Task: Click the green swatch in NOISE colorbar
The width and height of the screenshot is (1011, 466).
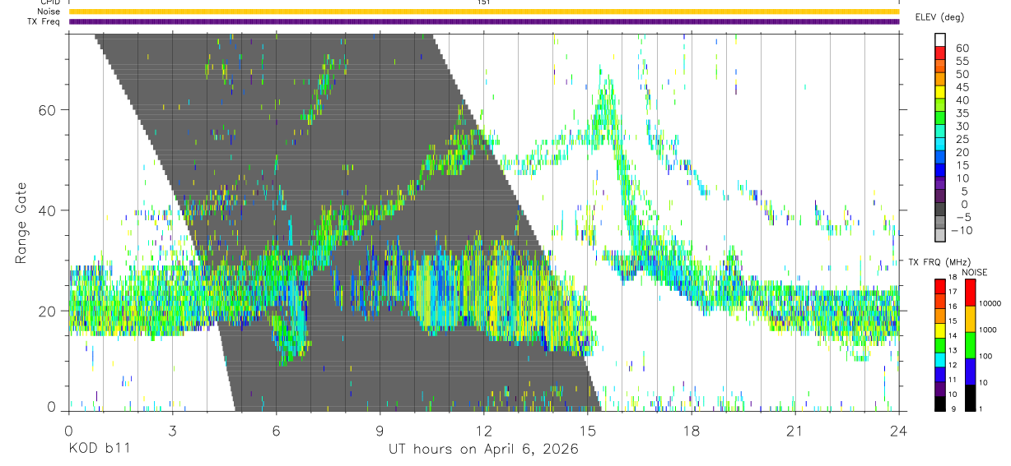Action: pyautogui.click(x=969, y=345)
